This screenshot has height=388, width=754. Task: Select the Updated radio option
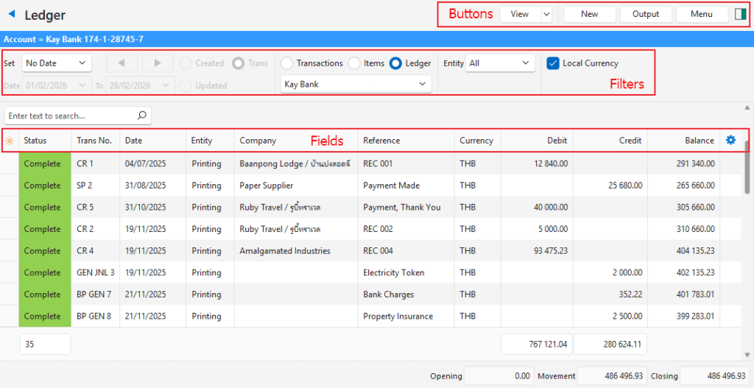(x=185, y=85)
